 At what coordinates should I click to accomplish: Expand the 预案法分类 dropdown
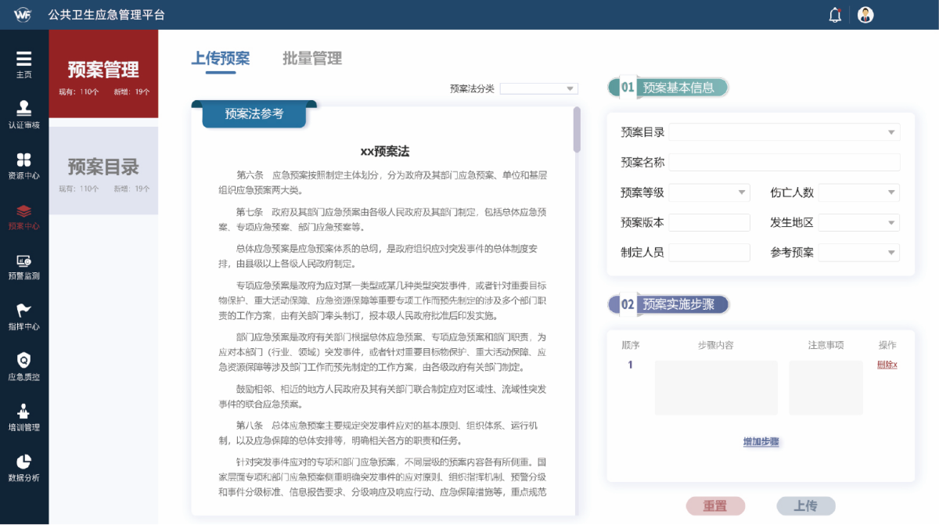pyautogui.click(x=538, y=88)
